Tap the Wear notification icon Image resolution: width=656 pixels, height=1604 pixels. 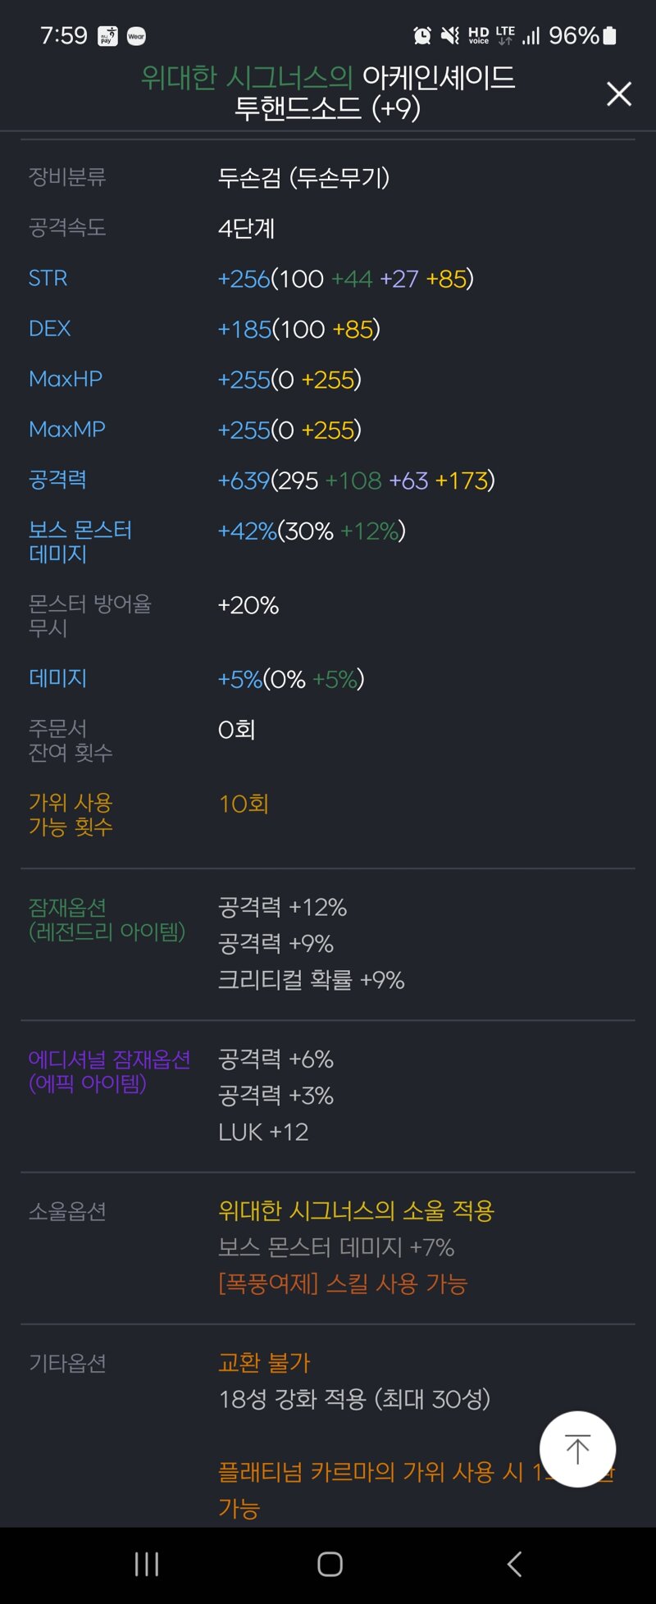[x=136, y=36]
